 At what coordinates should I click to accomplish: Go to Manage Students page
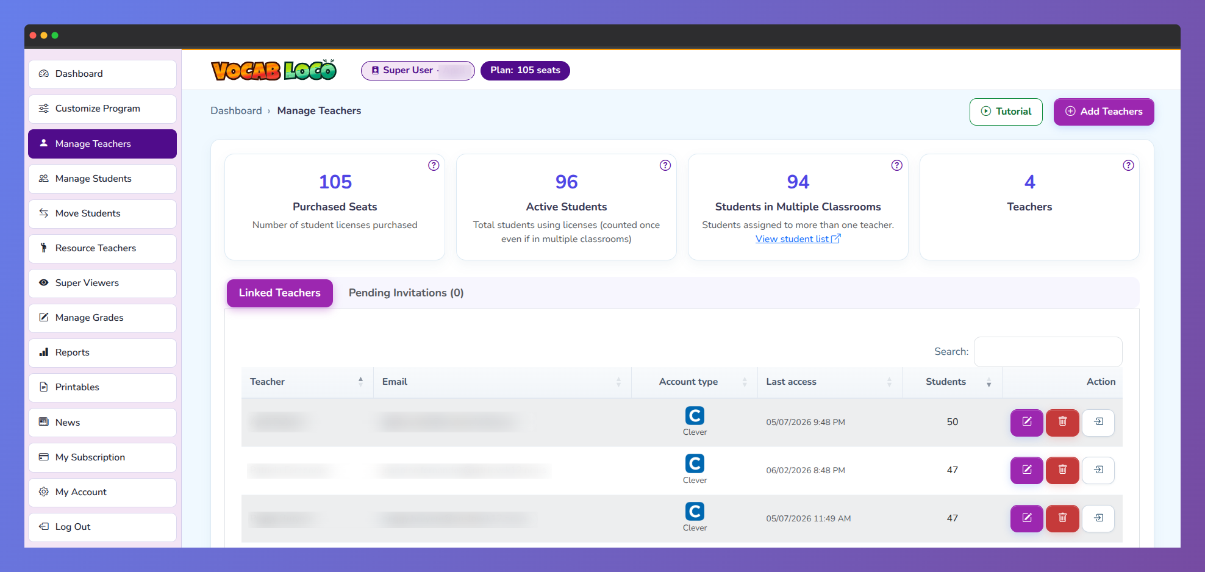tap(102, 179)
